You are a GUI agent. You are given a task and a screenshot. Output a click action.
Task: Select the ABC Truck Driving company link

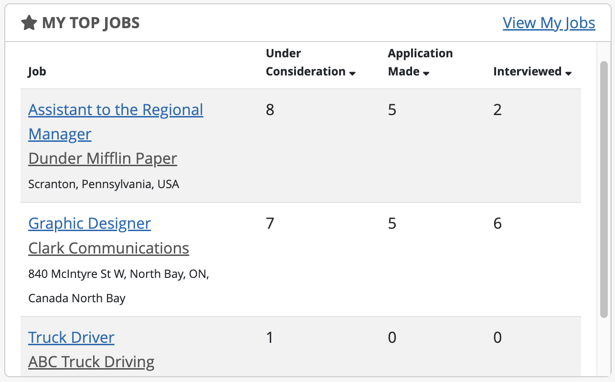click(91, 362)
